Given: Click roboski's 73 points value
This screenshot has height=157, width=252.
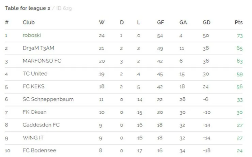Looking at the screenshot, I should (240, 36).
